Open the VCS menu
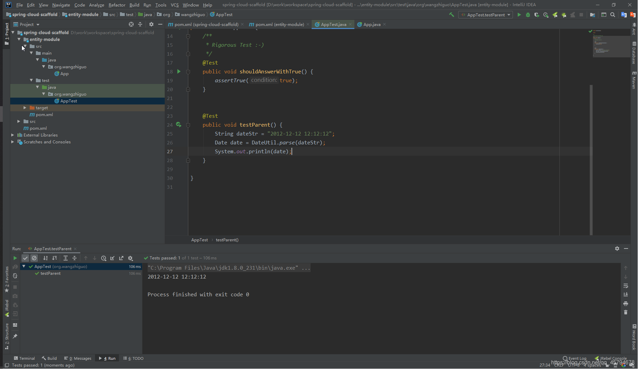638x369 pixels. point(175,5)
